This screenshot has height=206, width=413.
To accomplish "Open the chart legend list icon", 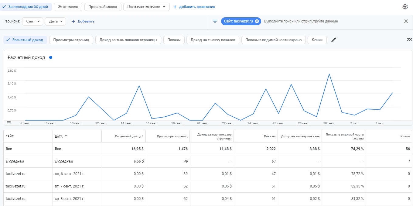I will [9, 122].
